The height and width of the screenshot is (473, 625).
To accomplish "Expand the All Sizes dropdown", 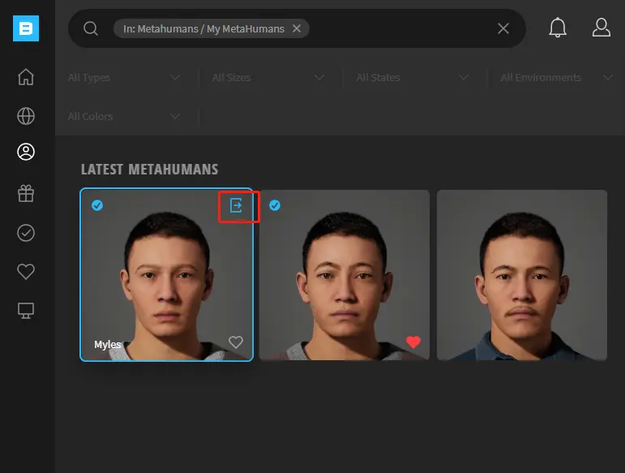I will coord(268,77).
